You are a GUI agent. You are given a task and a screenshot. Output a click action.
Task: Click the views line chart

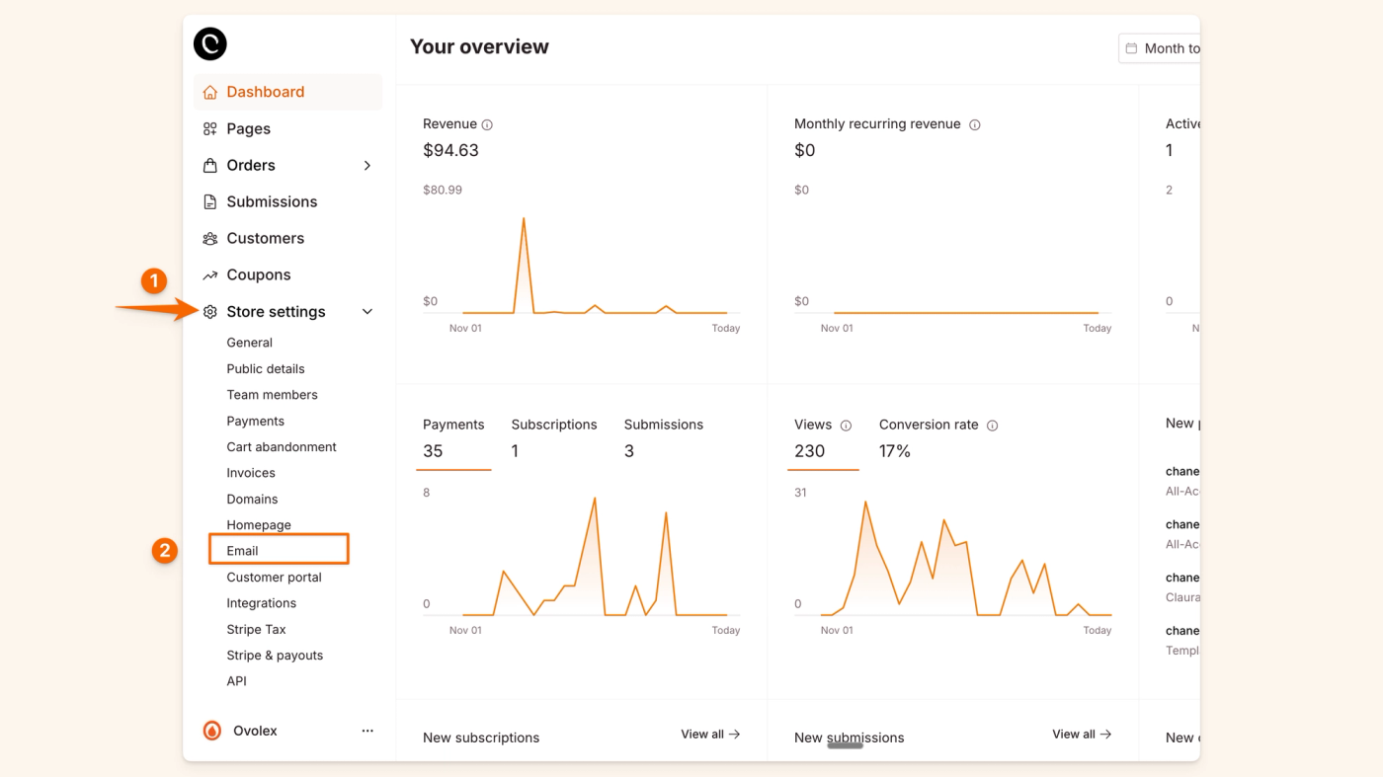[952, 556]
